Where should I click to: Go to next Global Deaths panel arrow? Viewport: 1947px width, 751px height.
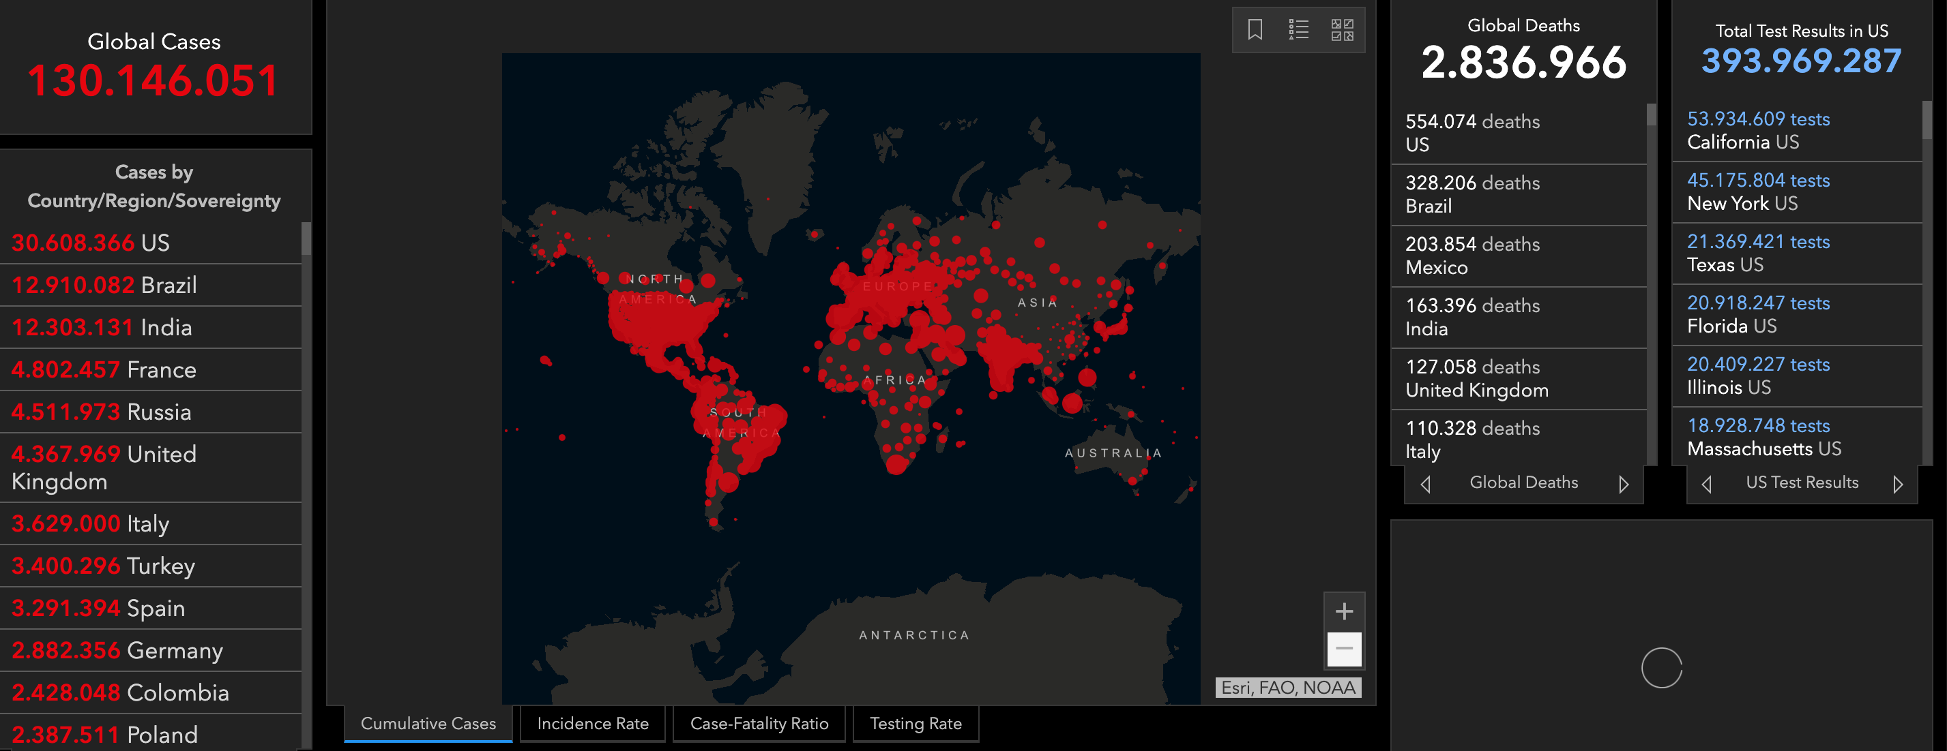pos(1623,484)
